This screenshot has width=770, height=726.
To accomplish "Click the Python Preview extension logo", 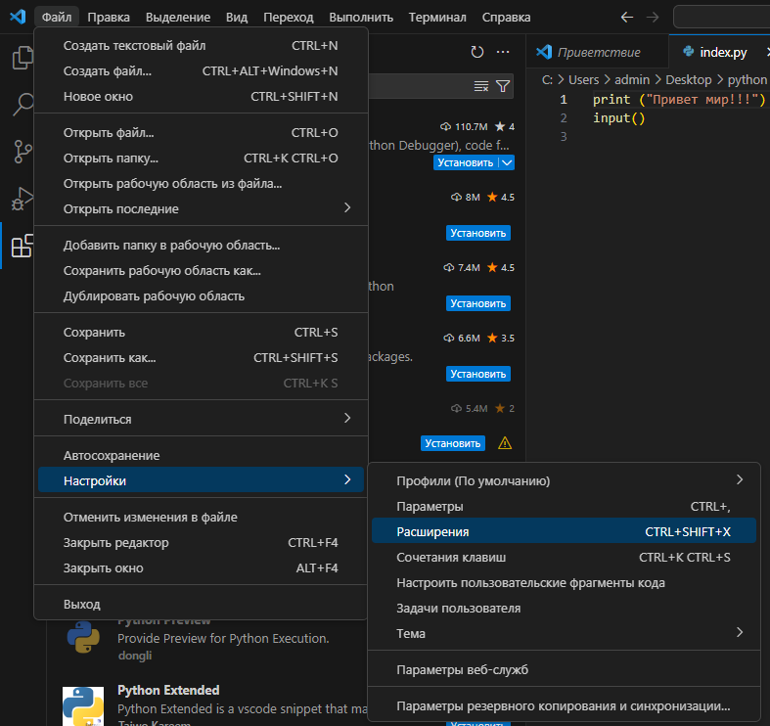I will point(83,637).
